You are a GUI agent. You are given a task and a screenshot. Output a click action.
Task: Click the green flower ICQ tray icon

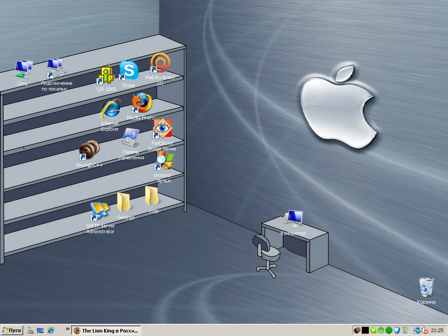coord(381,331)
